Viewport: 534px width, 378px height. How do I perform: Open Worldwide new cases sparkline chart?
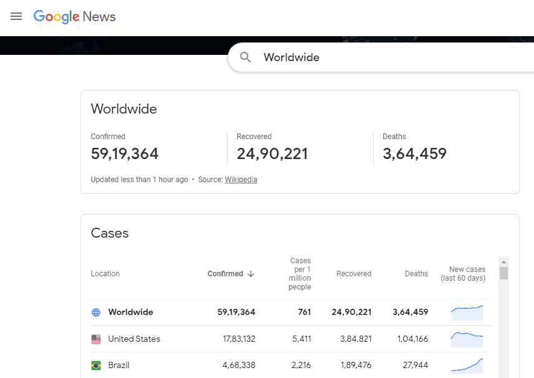(467, 313)
